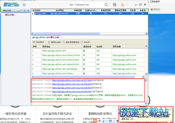
Task: Click the site list horizontal scrollbar thumb
Action: point(67,33)
